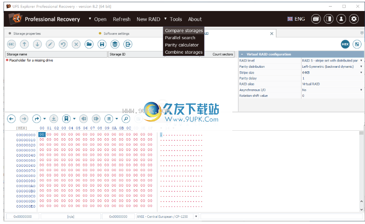Click the window card icon beside ENG

tap(316, 19)
